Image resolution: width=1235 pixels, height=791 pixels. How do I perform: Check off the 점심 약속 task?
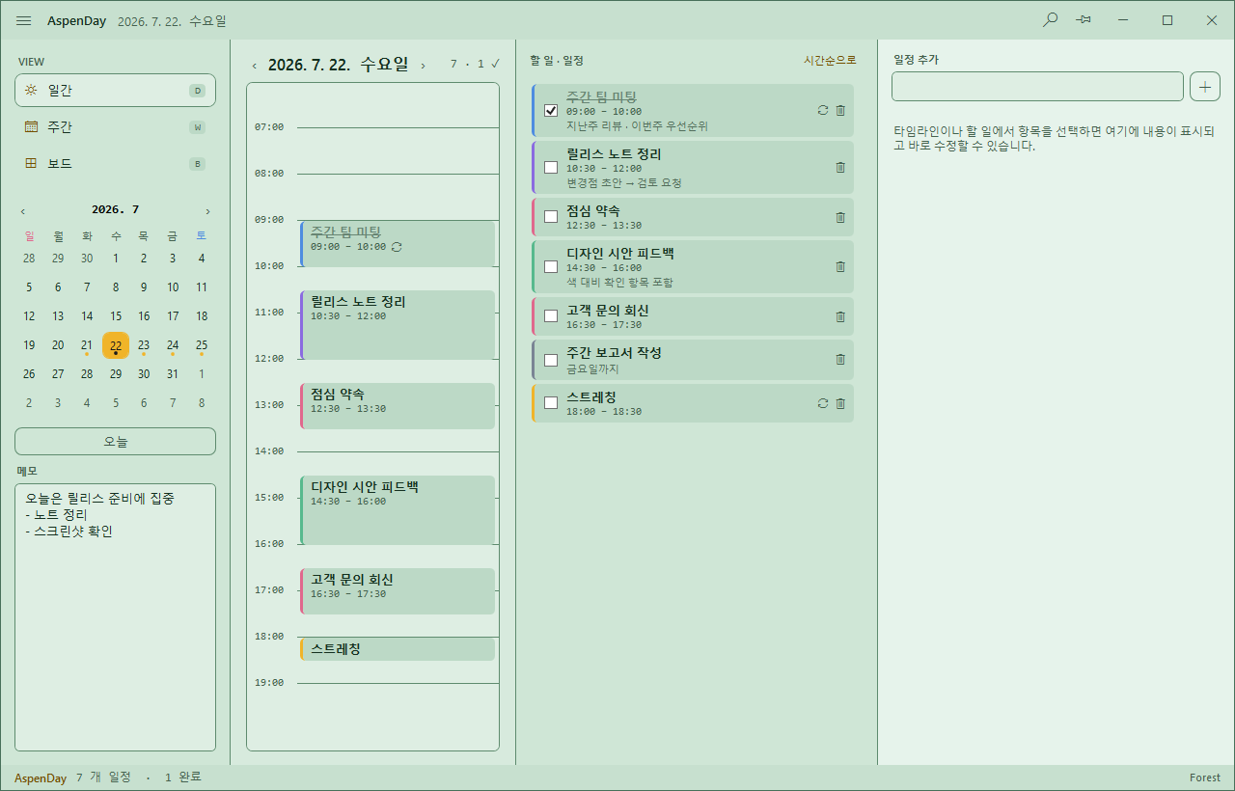tap(551, 217)
